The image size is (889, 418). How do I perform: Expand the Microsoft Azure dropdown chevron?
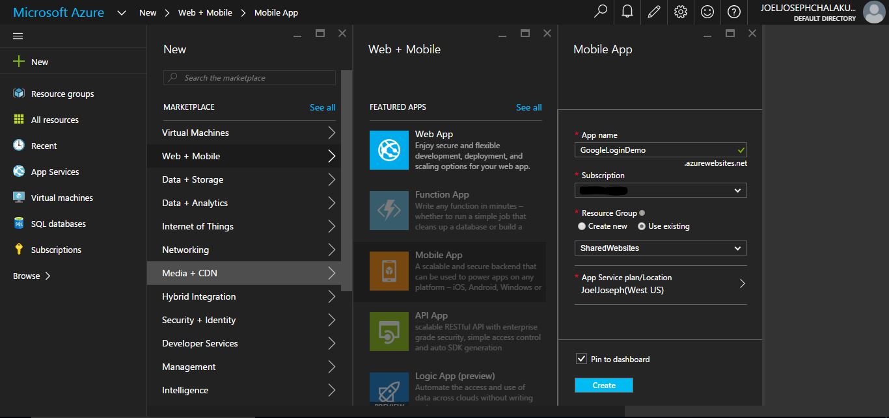(x=122, y=12)
